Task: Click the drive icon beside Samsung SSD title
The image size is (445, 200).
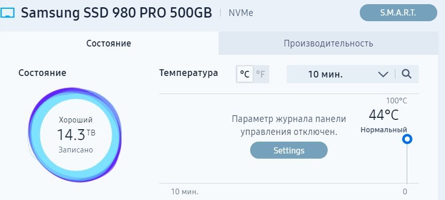Action: (x=7, y=13)
